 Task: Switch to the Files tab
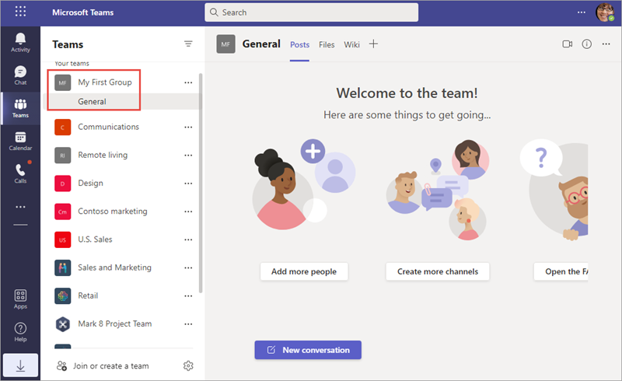click(327, 44)
